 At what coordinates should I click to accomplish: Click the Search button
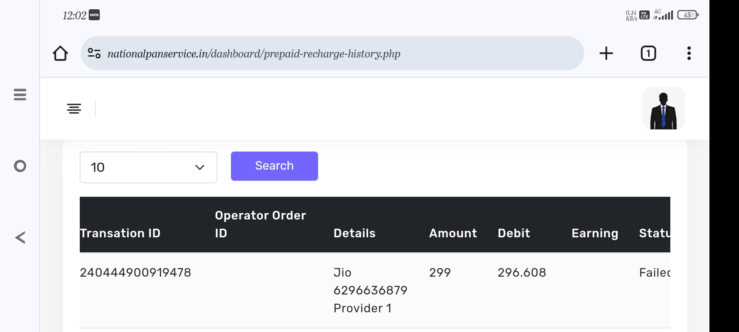274,166
